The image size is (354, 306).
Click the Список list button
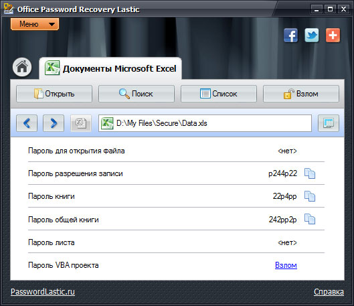tap(219, 94)
